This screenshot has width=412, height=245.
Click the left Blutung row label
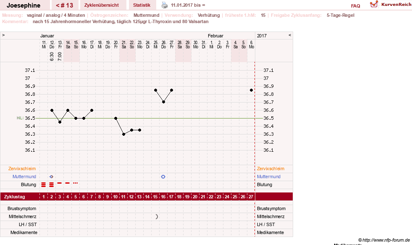click(x=29, y=184)
